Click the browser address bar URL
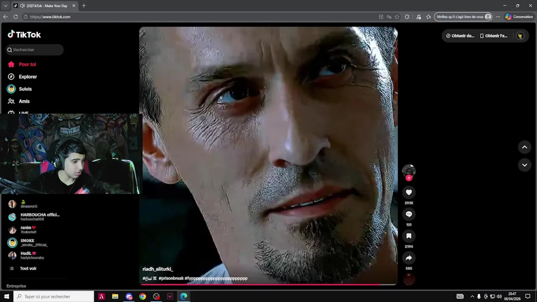This screenshot has height=302, width=537. coord(50,17)
